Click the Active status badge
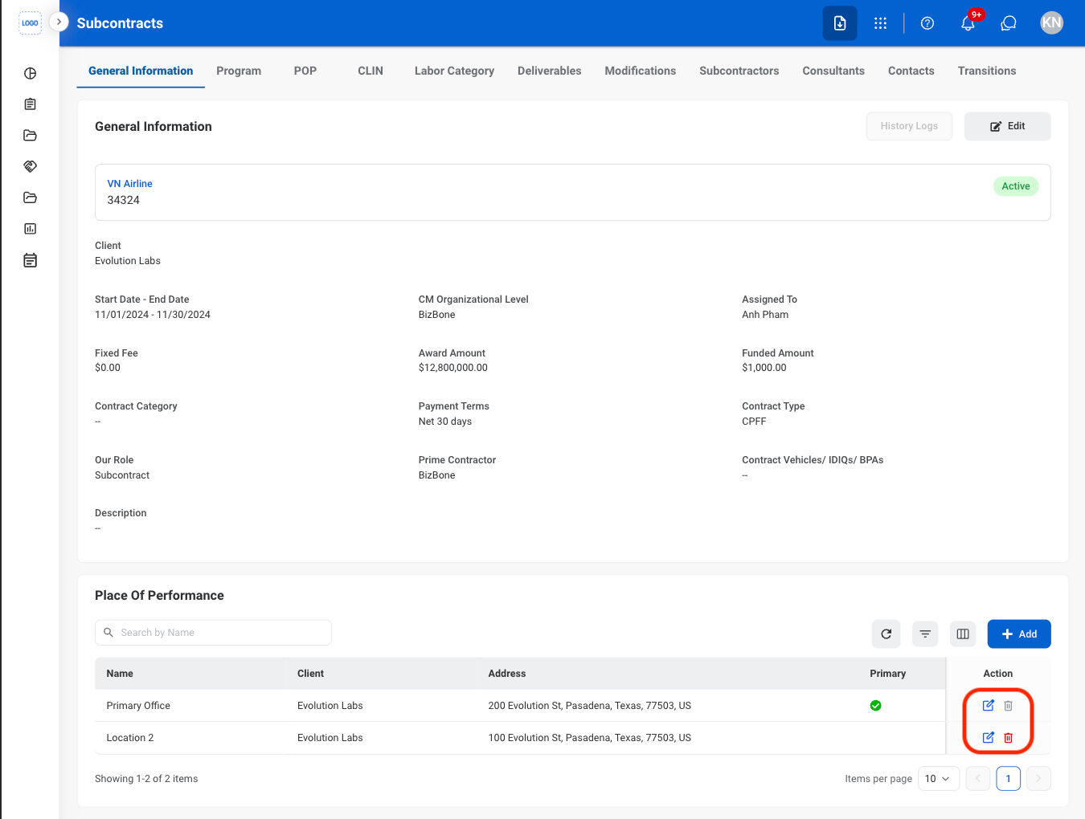1085x819 pixels. 1016,186
